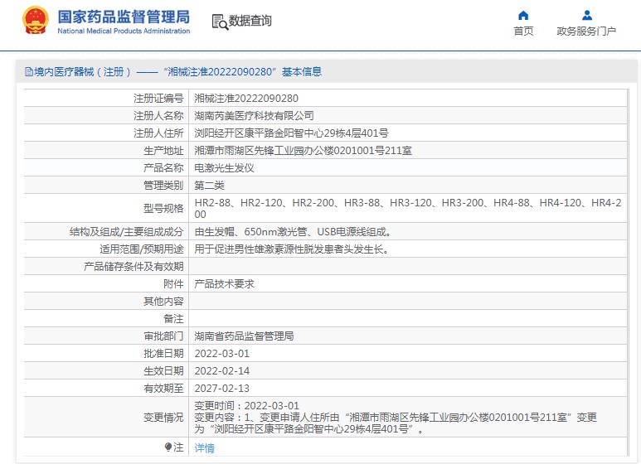Open the 政务服务门户 navigation text
The image size is (641, 464).
[586, 31]
